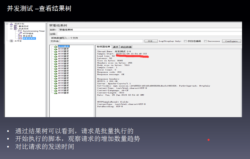
Task: Select Synchronizing Timer in the tree
Action: [x=34, y=31]
